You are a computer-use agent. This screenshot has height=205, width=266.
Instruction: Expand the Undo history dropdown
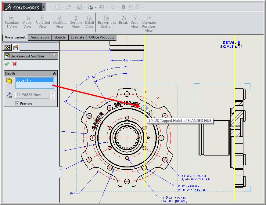point(107,7)
